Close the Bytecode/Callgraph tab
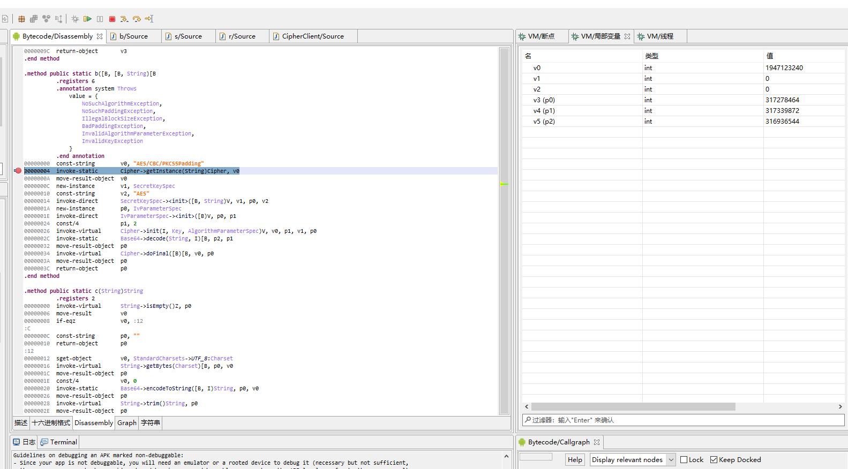This screenshot has height=469, width=848. coord(597,442)
